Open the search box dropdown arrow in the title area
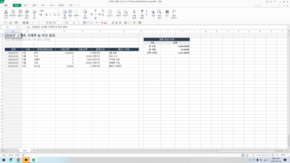The height and width of the screenshot is (163, 290). pos(279,5)
